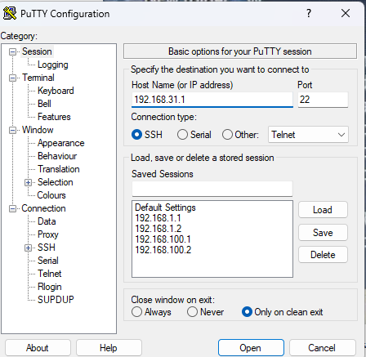Viewport: 366px width, 357px height.
Task: Focus the Saved Sessions name field
Action: [212, 189]
